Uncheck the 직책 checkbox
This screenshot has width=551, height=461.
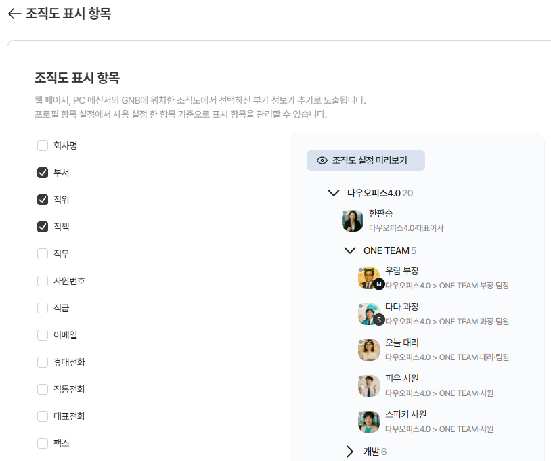43,227
